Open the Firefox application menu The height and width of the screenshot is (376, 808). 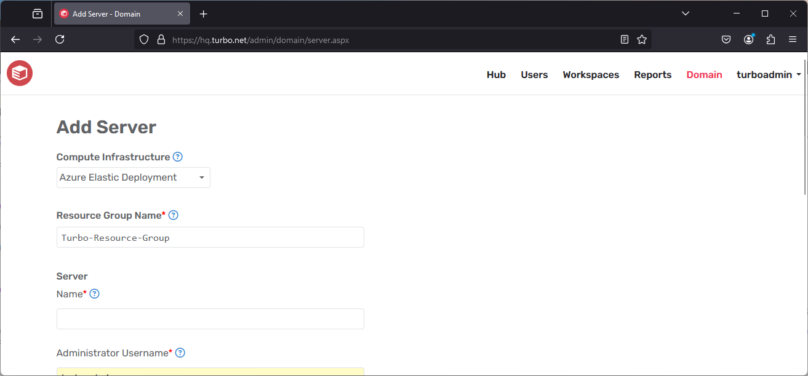click(x=793, y=39)
